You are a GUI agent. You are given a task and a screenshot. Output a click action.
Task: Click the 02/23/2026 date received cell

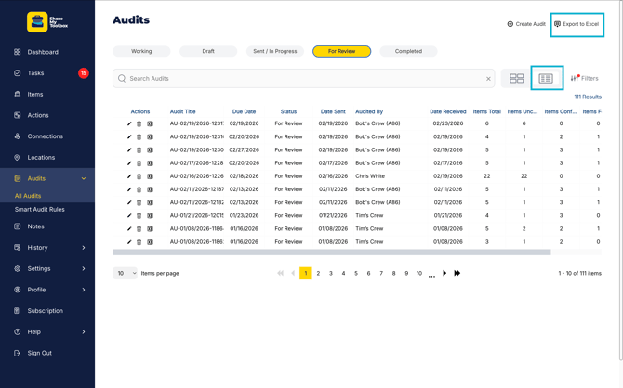pyautogui.click(x=448, y=123)
